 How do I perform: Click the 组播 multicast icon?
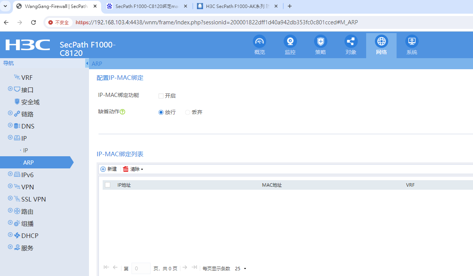pos(17,223)
